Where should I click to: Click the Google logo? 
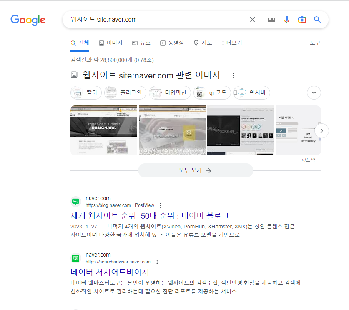coord(28,20)
